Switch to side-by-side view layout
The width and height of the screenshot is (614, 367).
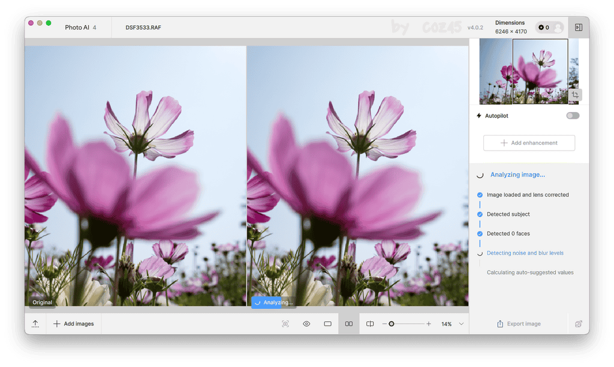[x=349, y=324]
